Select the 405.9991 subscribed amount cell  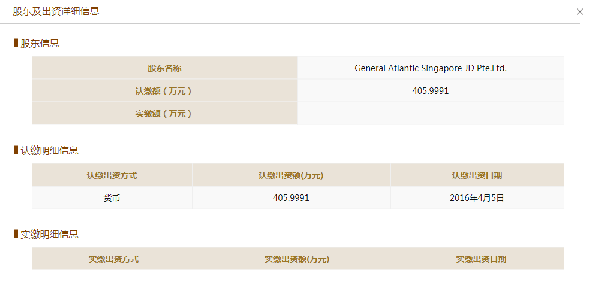[x=291, y=197]
